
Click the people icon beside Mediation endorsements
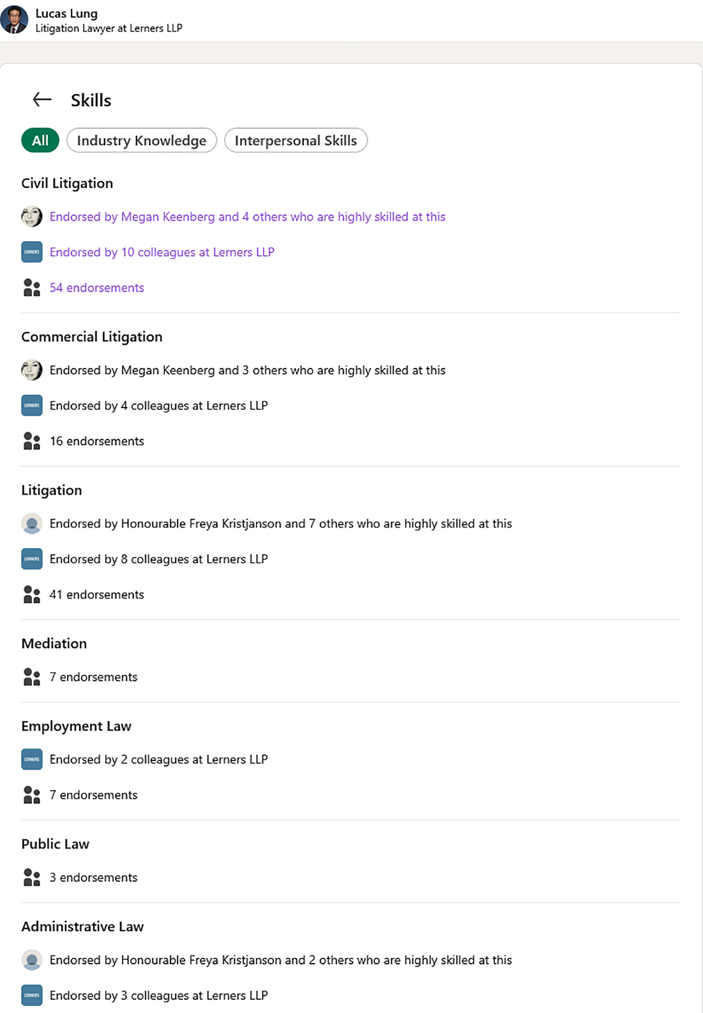31,677
